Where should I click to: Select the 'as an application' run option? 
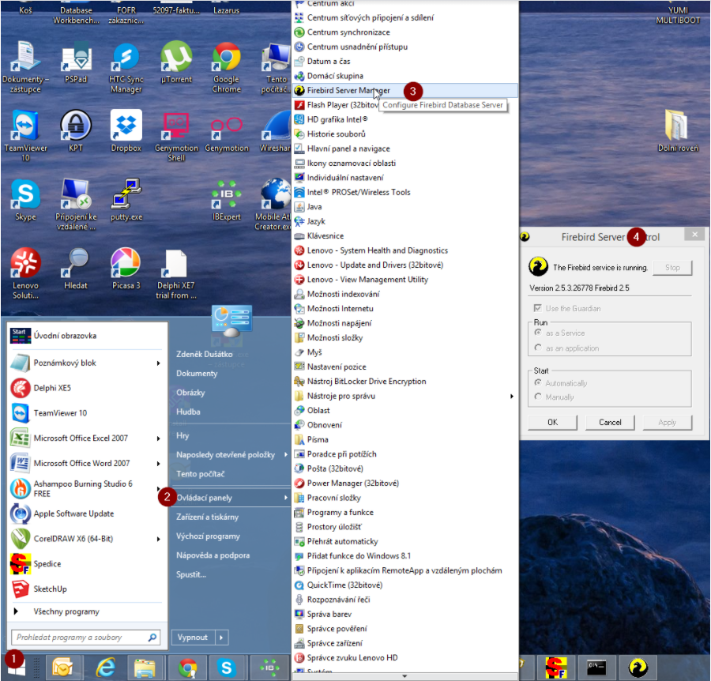click(x=538, y=348)
